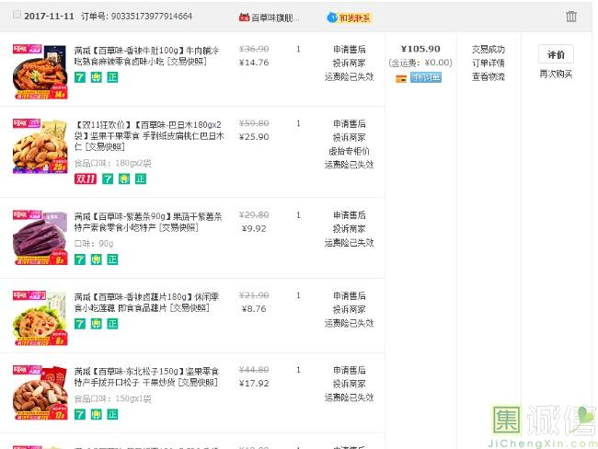Open the lotus root slices product title
Viewport: 598px width, 449px height.
(146, 302)
